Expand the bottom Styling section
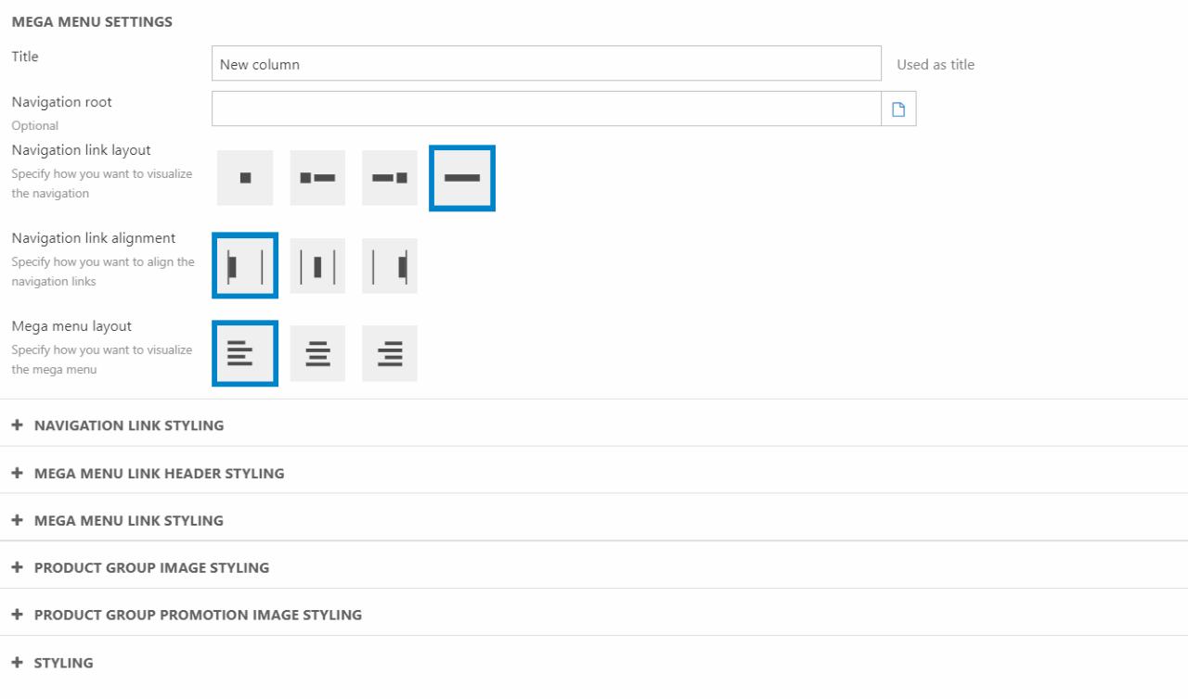The width and height of the screenshot is (1188, 699). [x=63, y=663]
